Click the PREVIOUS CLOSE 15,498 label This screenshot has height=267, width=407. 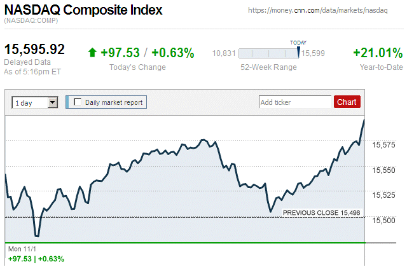click(x=321, y=213)
